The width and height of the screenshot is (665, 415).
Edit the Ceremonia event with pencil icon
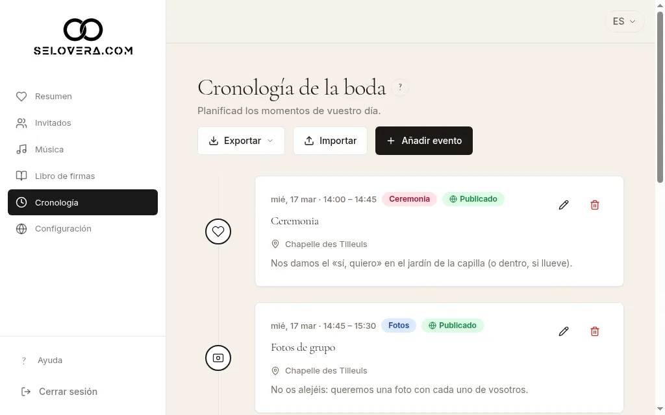pyautogui.click(x=564, y=205)
